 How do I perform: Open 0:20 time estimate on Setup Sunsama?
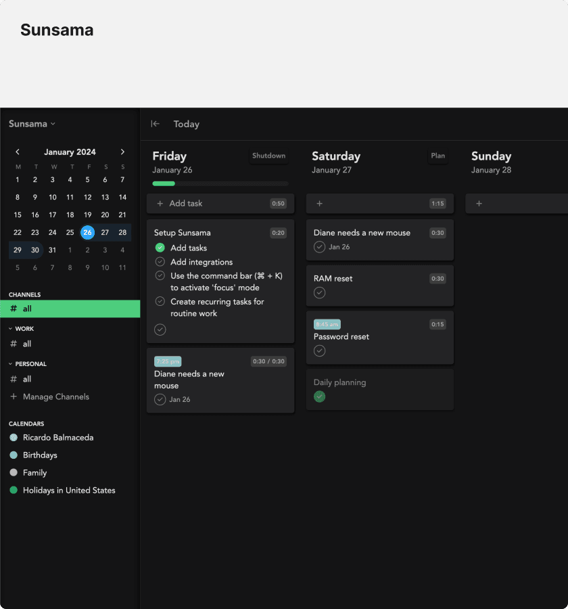pyautogui.click(x=278, y=233)
